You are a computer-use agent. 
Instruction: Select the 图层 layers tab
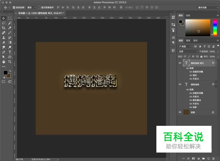[x=181, y=41]
